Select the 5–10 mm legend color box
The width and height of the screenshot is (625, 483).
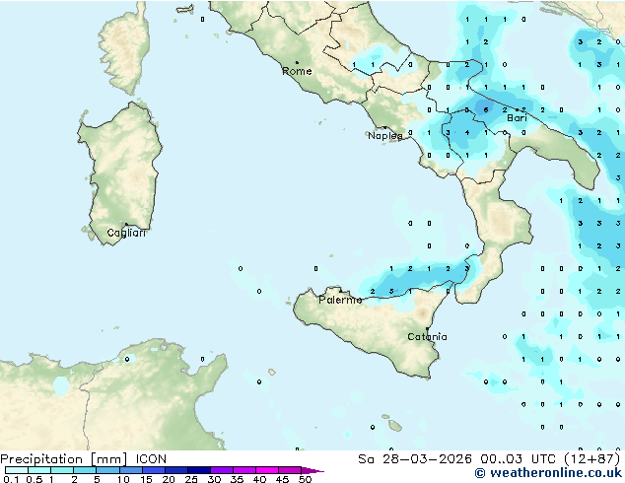[107, 470]
